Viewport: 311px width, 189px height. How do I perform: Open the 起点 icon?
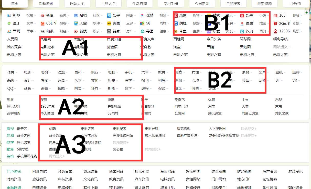tap(242, 16)
